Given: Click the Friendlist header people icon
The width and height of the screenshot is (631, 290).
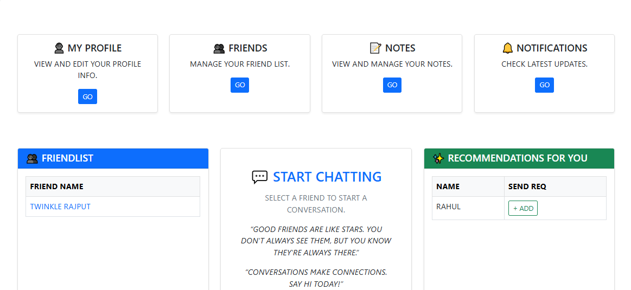Looking at the screenshot, I should coord(32,158).
